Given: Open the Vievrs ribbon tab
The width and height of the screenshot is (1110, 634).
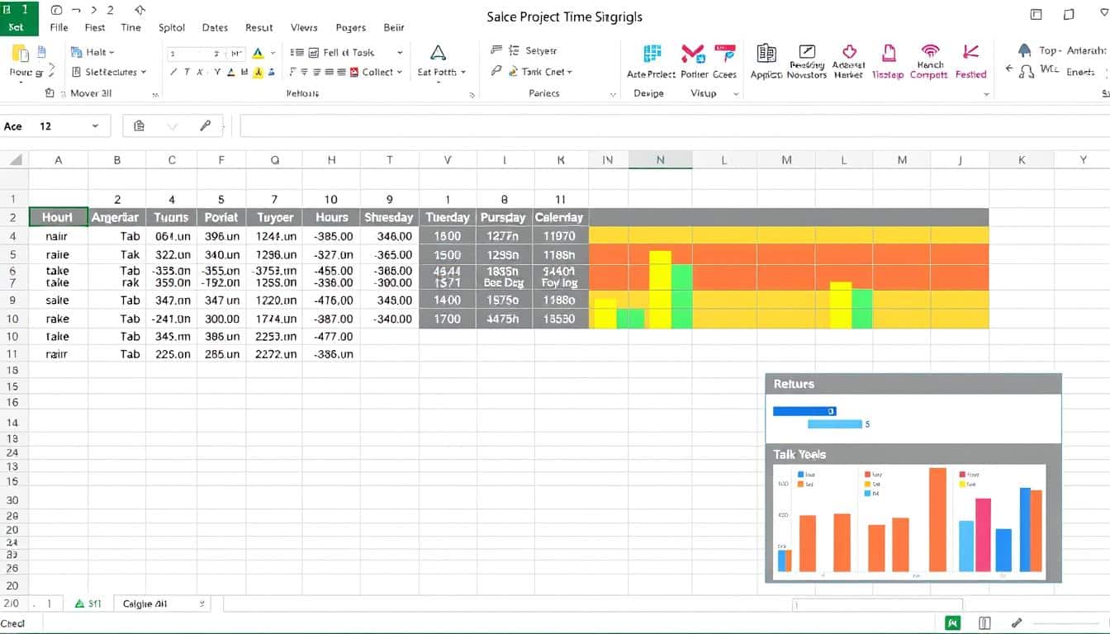Looking at the screenshot, I should coord(304,27).
